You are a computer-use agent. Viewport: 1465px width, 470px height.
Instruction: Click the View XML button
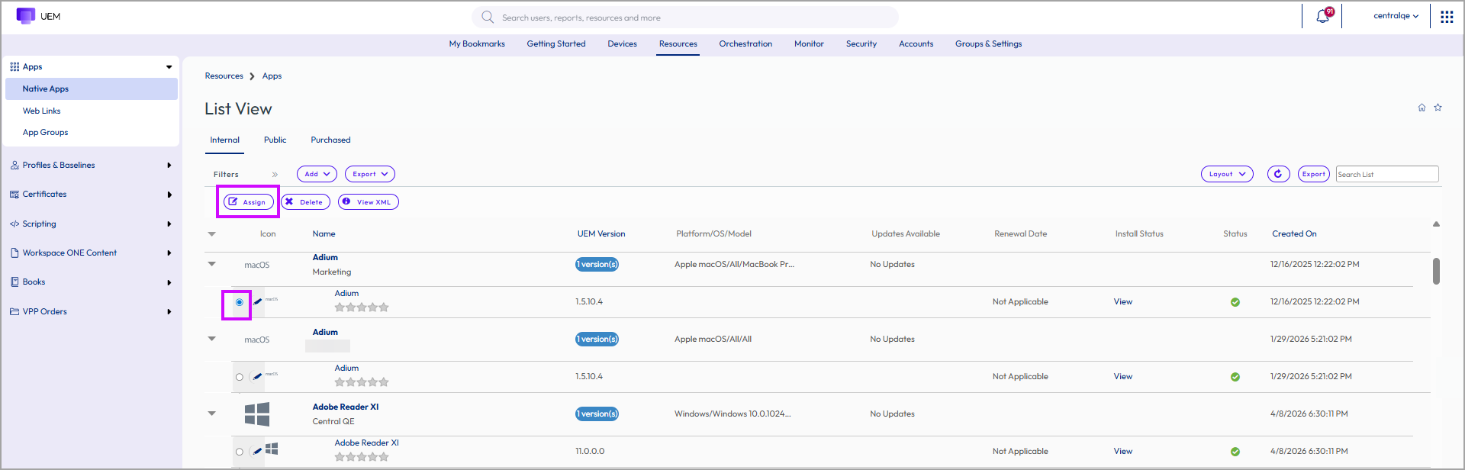tap(368, 202)
